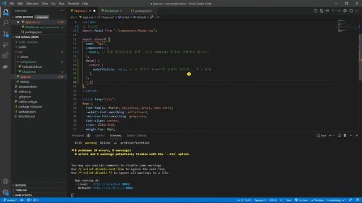Click the master branch indicator in status bar
Screen dimensions: 362x203
10,200
